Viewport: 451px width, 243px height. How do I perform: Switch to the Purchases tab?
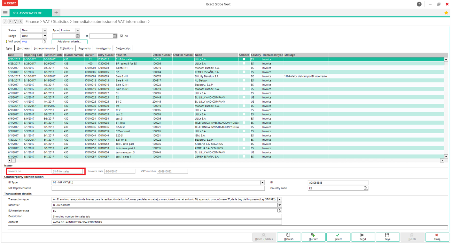tap(23, 48)
